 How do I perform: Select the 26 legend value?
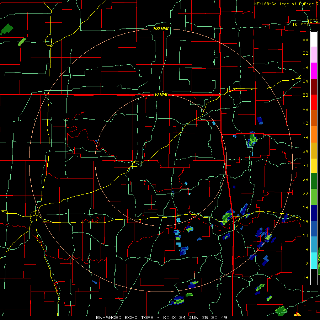305,180
